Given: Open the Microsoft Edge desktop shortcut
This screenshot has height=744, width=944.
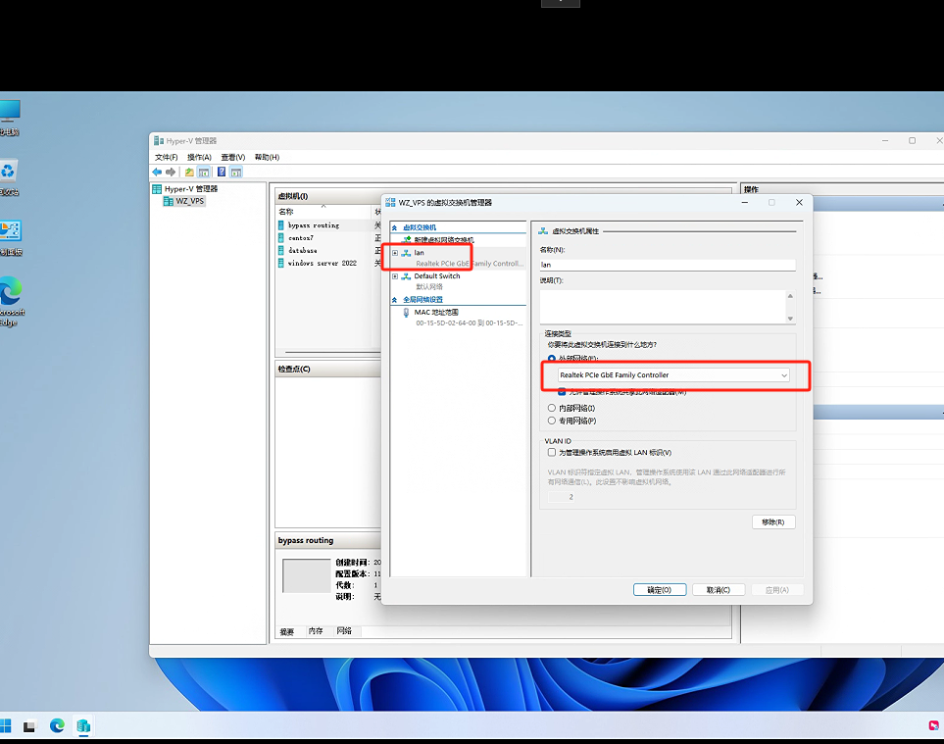Looking at the screenshot, I should (x=11, y=301).
